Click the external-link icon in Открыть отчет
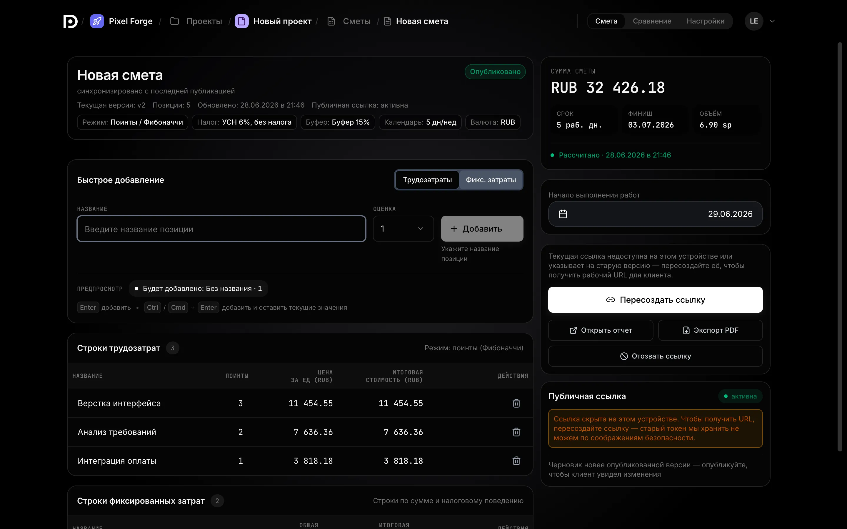847x529 pixels. tap(573, 330)
